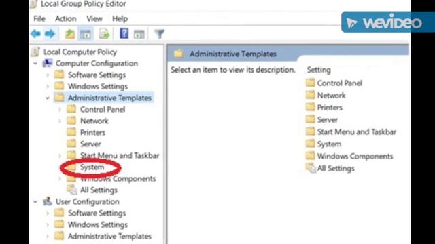Image resolution: width=435 pixels, height=244 pixels.
Task: Click the Forward arrow toolbar icon
Action: point(50,34)
